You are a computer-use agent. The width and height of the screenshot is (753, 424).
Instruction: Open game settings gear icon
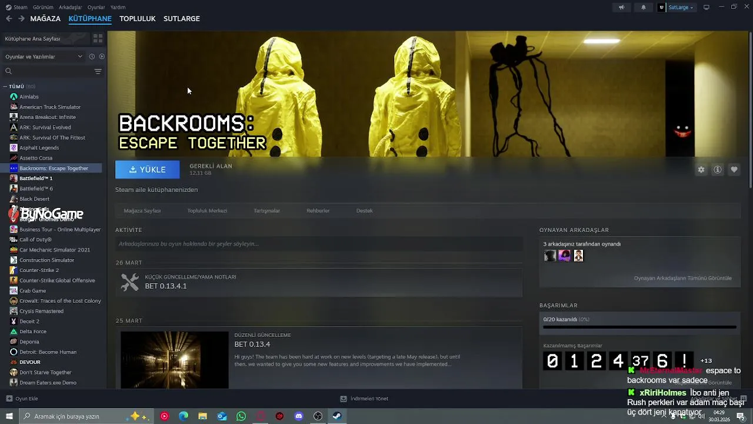point(701,170)
